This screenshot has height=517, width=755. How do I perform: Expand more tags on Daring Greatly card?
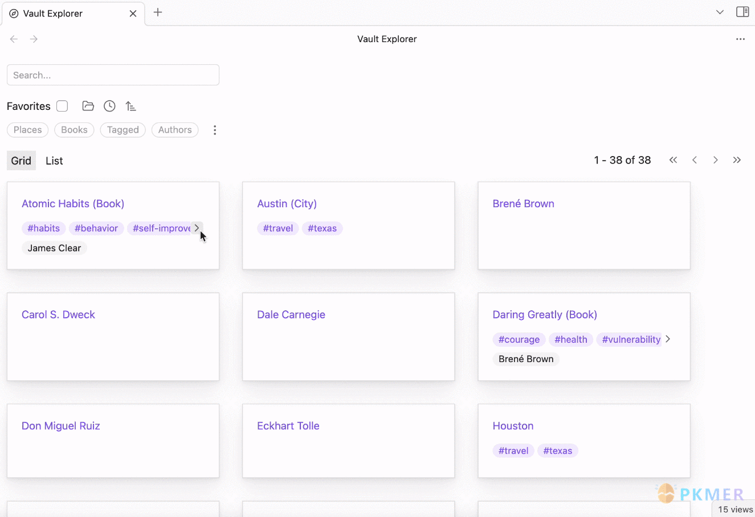668,339
